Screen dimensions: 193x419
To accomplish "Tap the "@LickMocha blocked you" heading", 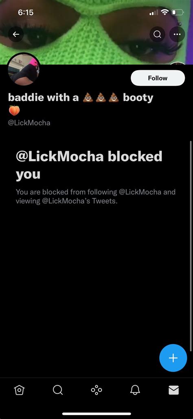I will pyautogui.click(x=89, y=165).
